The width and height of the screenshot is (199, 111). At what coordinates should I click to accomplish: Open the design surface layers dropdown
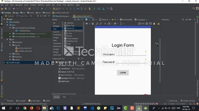[87, 20]
